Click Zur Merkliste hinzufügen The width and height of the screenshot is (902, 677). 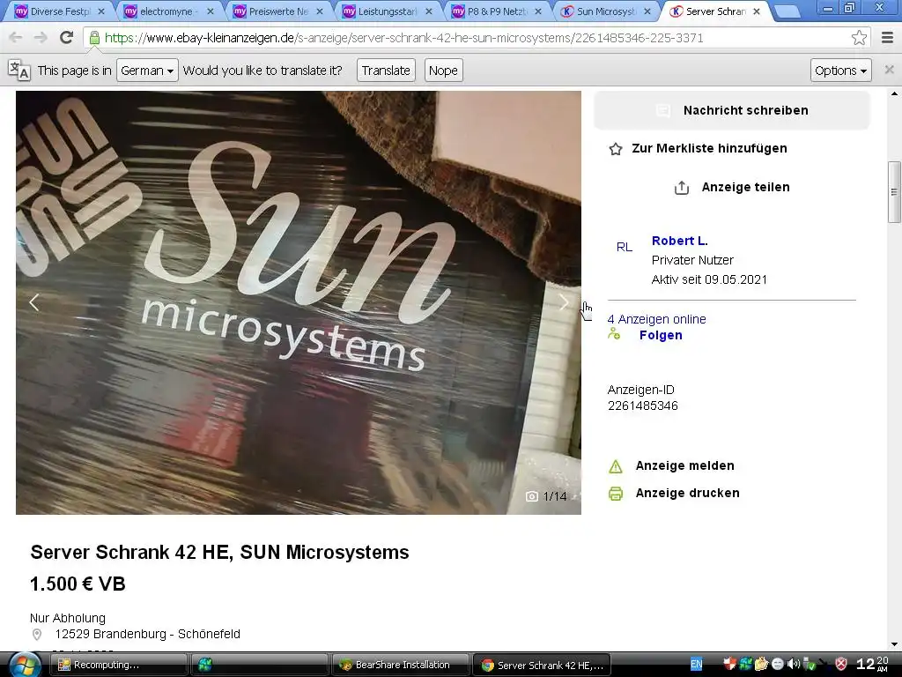click(x=709, y=148)
